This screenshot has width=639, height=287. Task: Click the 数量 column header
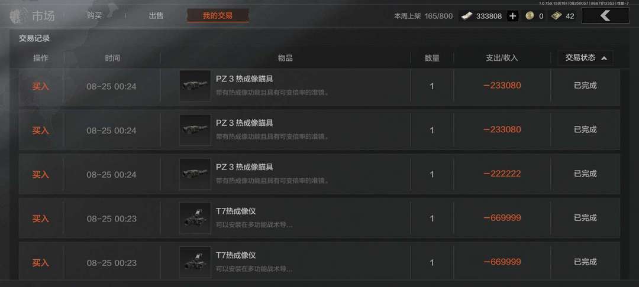coord(432,58)
